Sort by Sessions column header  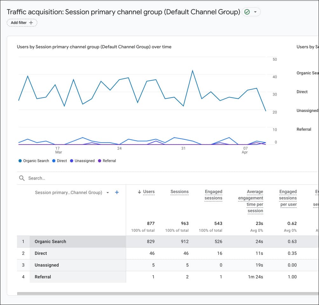[179, 192]
